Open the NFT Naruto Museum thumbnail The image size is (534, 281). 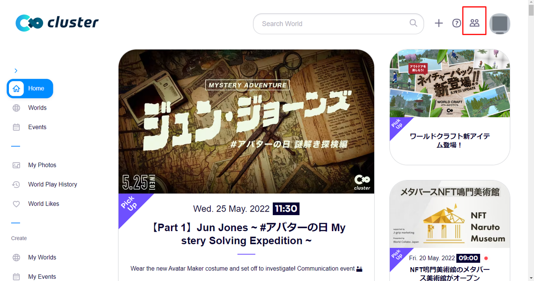pos(449,214)
